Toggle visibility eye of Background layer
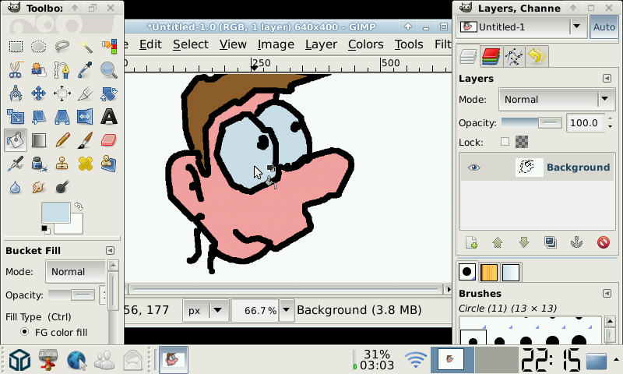The height and width of the screenshot is (374, 623). pyautogui.click(x=473, y=168)
